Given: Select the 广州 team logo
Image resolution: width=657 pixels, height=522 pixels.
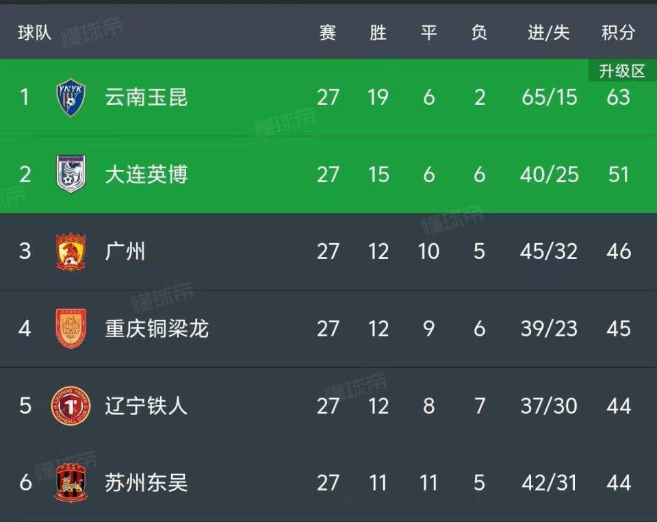Looking at the screenshot, I should 70,251.
